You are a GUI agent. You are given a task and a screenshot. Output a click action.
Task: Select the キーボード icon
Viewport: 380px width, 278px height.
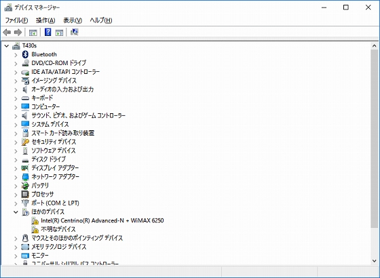point(25,98)
